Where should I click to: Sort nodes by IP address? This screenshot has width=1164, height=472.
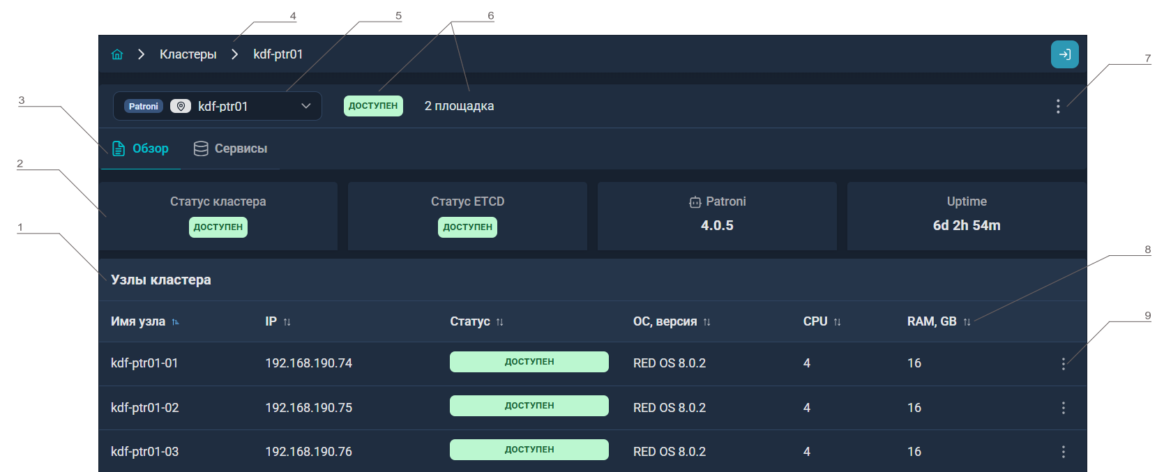pyautogui.click(x=287, y=322)
